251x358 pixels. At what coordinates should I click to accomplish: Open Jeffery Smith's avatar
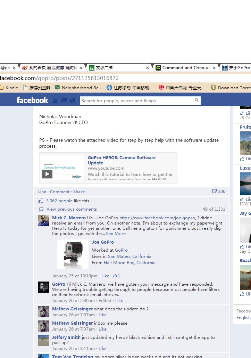coord(43,340)
